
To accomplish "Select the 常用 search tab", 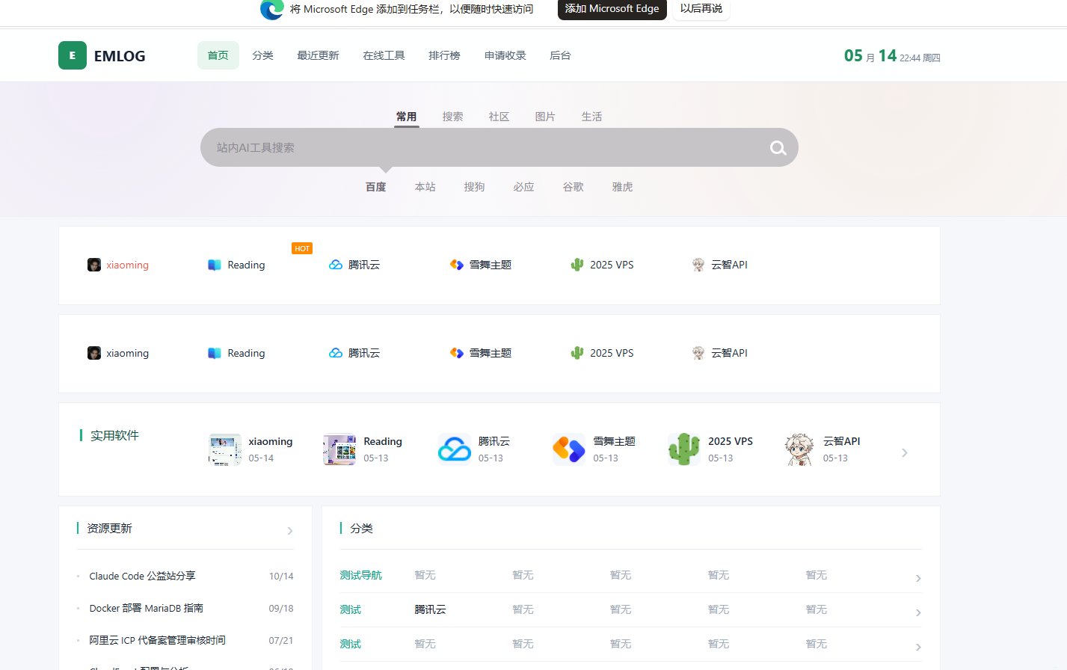I will (407, 117).
